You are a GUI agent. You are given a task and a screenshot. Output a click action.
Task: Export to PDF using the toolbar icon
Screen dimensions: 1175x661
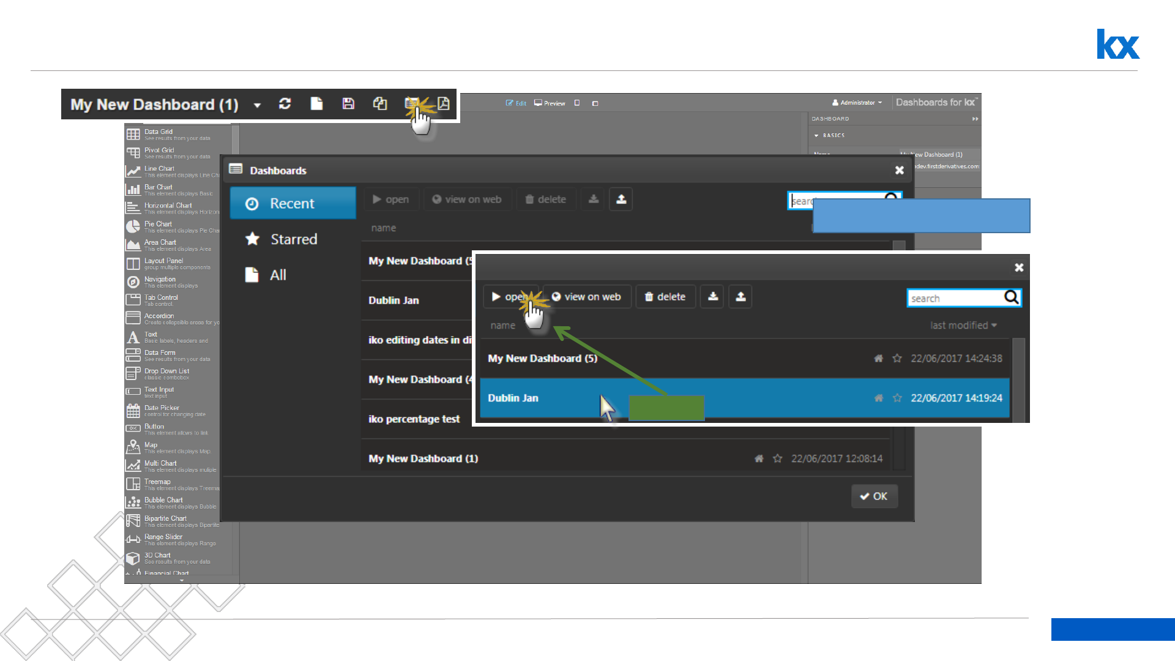click(444, 104)
